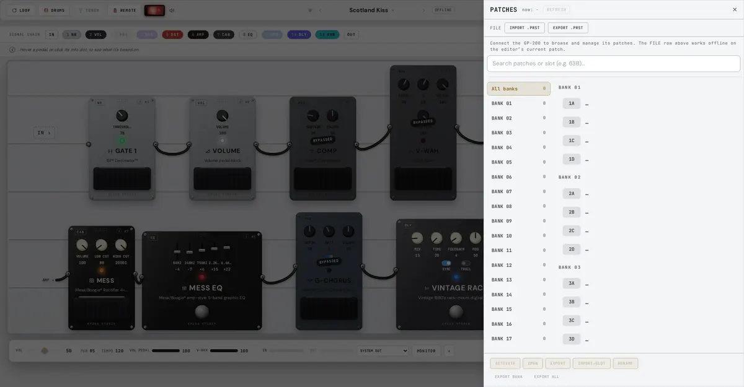Click the REFRESH button in Patches header
Image resolution: width=744 pixels, height=387 pixels.
[x=556, y=9]
